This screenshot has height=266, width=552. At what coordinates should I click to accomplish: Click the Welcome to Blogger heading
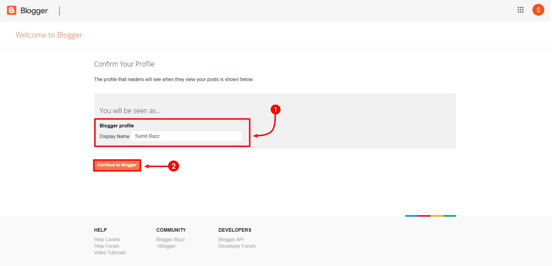point(49,35)
